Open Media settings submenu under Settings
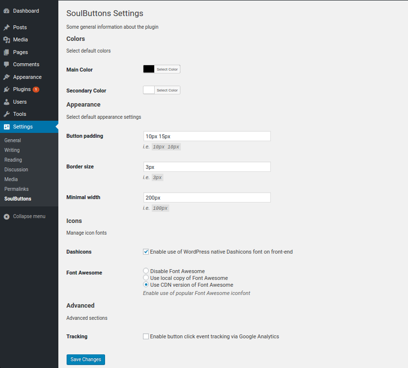The height and width of the screenshot is (368, 408). [x=11, y=179]
